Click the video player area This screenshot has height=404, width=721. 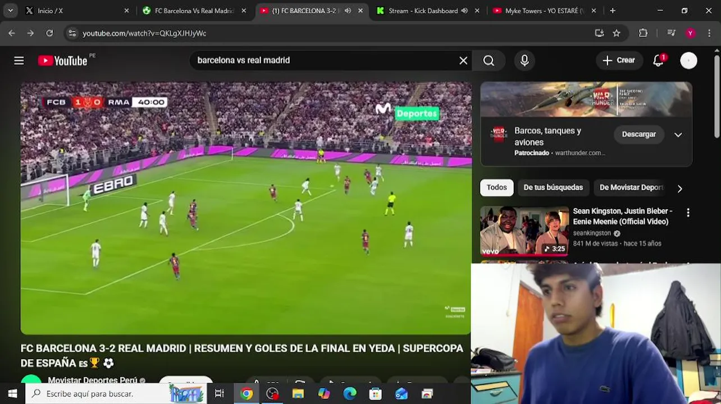(246, 208)
